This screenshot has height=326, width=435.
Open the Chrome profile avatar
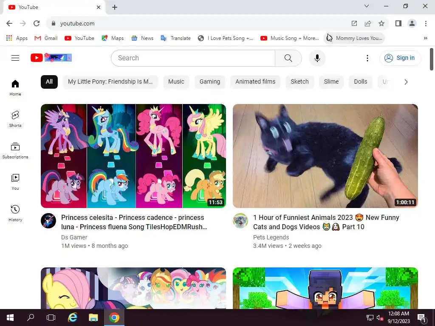tap(412, 23)
